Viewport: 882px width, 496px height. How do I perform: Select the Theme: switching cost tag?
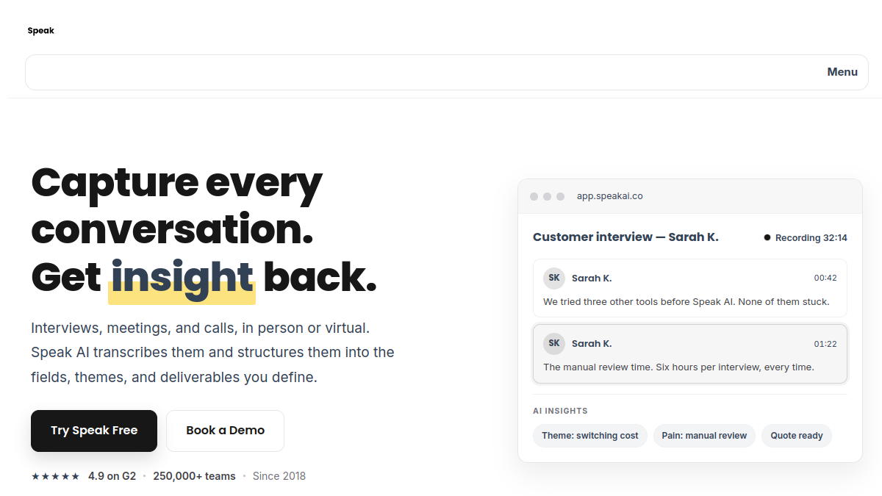click(x=590, y=436)
